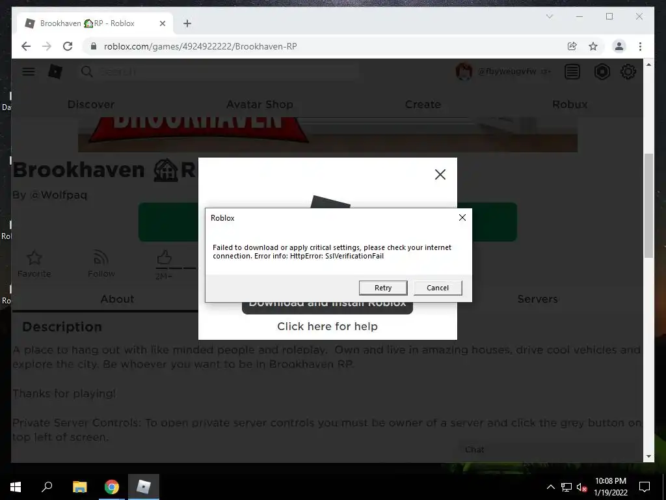Open the Roblox hamburger navigation menu
Image resolution: width=666 pixels, height=500 pixels.
coord(29,72)
